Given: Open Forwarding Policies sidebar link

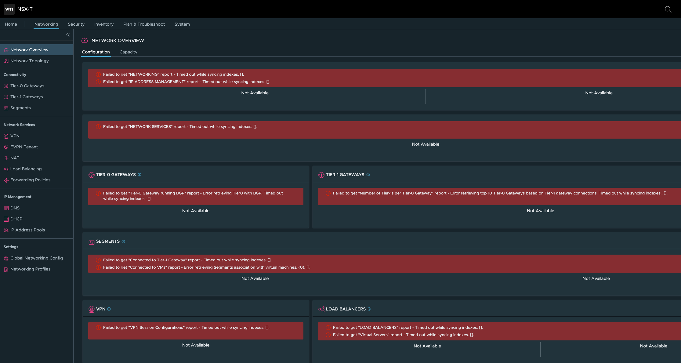Looking at the screenshot, I should click(31, 180).
